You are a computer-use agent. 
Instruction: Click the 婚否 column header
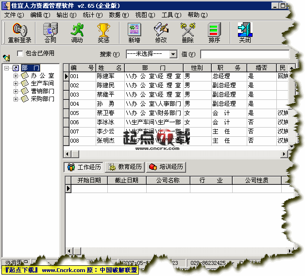pos(261,68)
